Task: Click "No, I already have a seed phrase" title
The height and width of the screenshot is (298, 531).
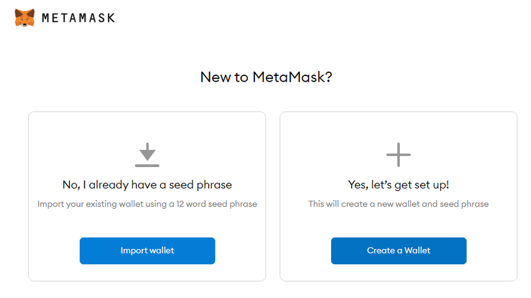Action: (147, 185)
